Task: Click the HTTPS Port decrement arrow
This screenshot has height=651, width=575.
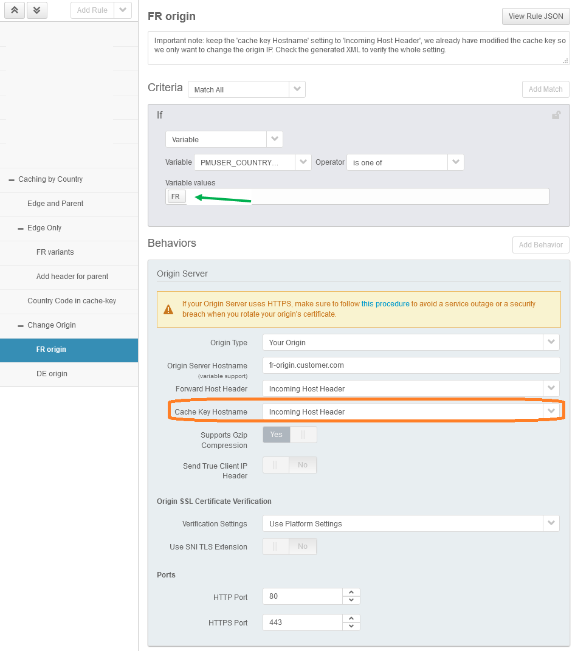Action: click(x=351, y=627)
